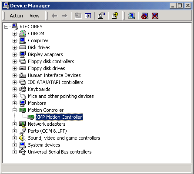Select the Display adapters entry

(45, 54)
